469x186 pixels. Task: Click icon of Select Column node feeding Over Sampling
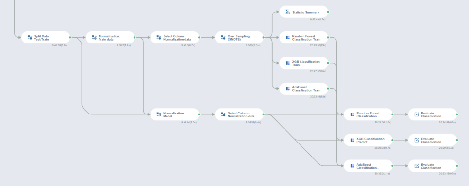pyautogui.click(x=159, y=38)
